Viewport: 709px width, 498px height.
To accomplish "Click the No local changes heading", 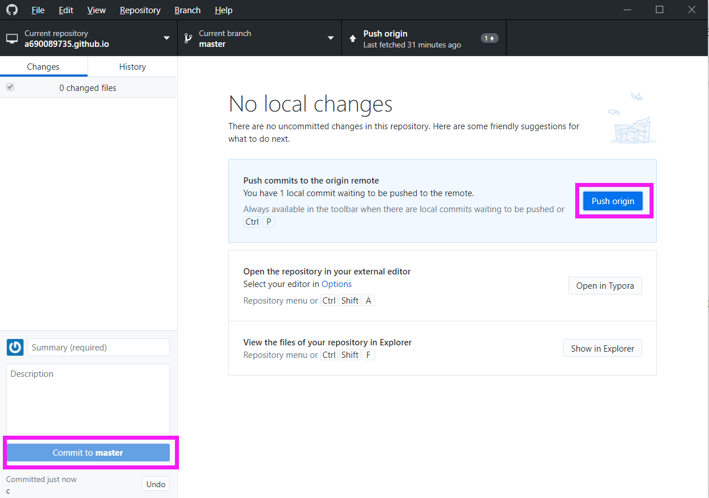I will [310, 104].
